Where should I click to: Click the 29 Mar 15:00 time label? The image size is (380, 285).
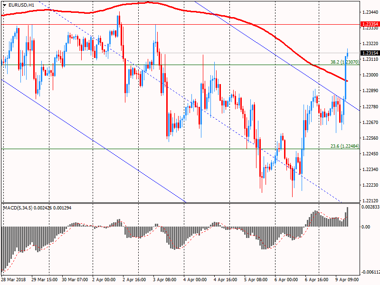(44, 280)
